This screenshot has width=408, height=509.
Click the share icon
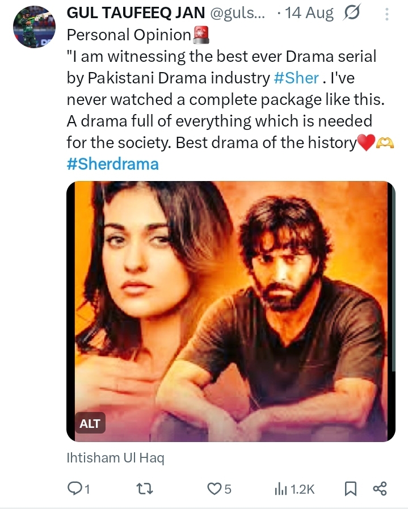[x=380, y=489]
